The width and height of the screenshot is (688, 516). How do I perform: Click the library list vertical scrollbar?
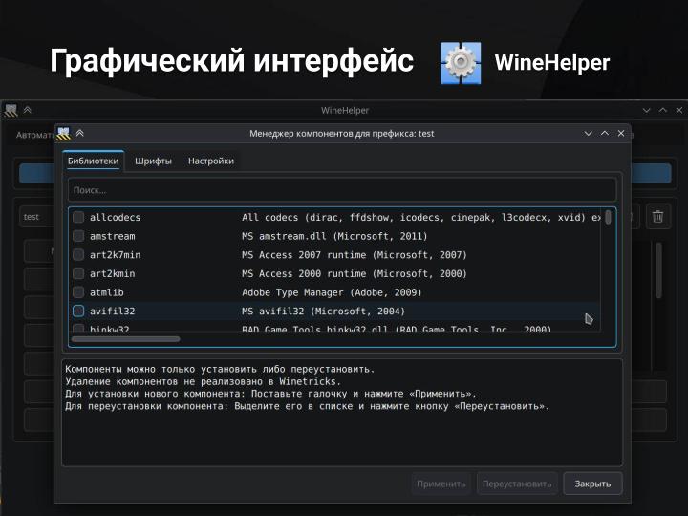coord(608,217)
